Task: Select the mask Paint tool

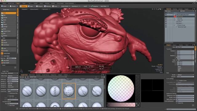Action: 9,40
